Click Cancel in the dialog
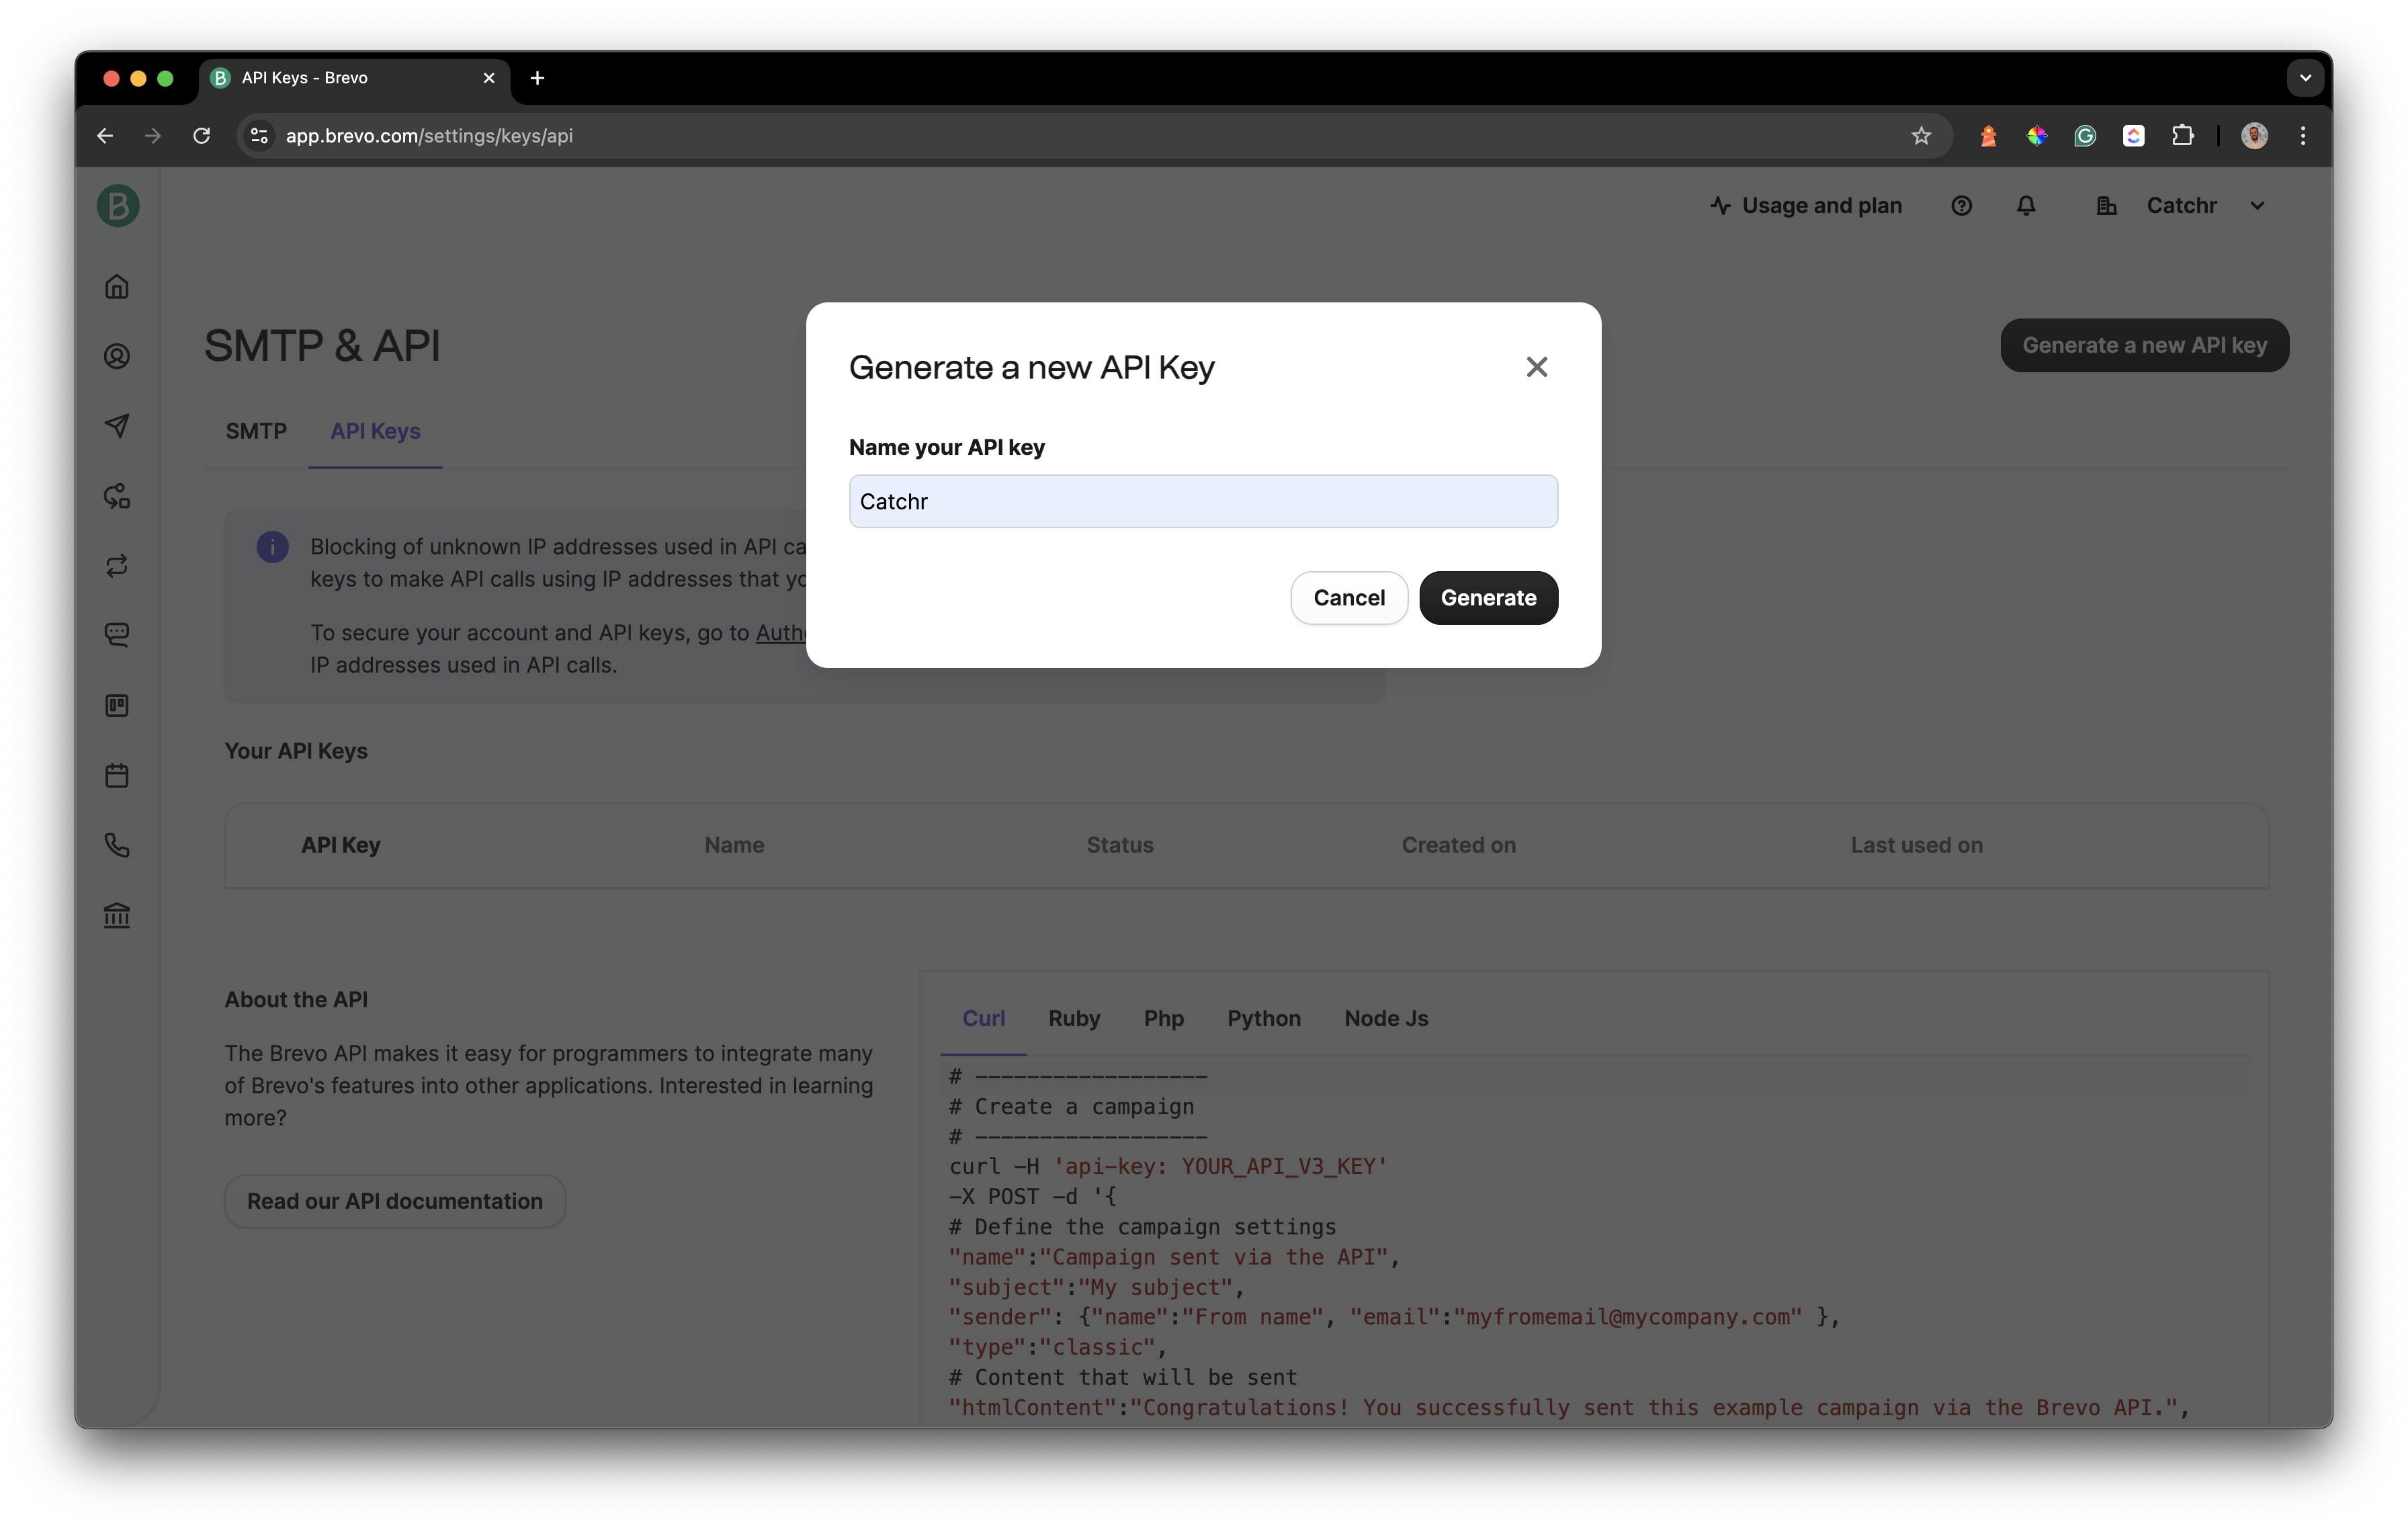The image size is (2408, 1528). pos(1349,598)
